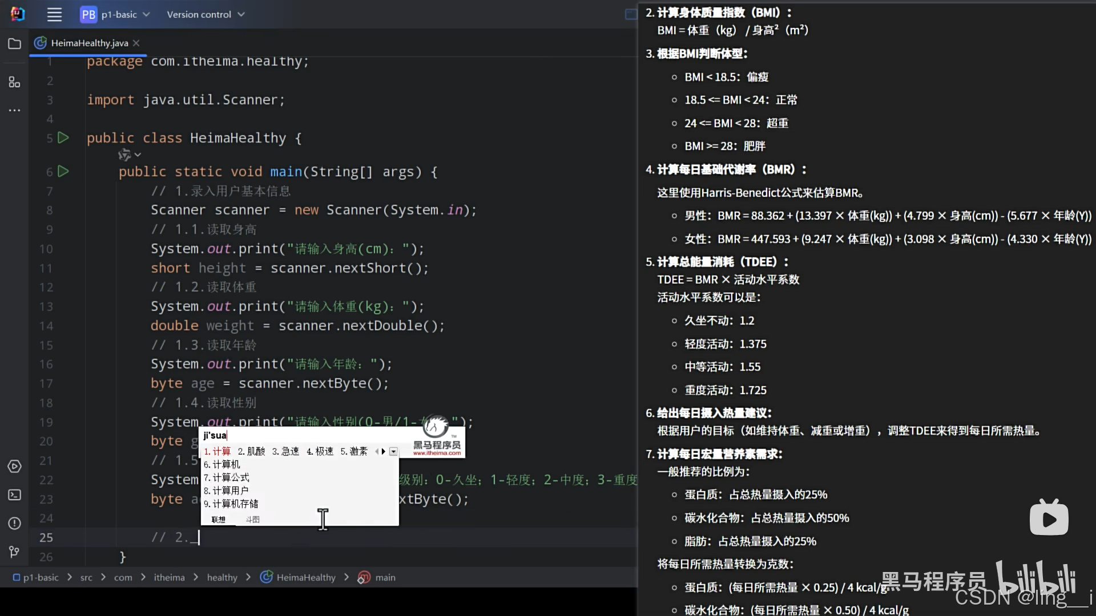Click heading 3. 根据BMI判断体型

point(696,54)
